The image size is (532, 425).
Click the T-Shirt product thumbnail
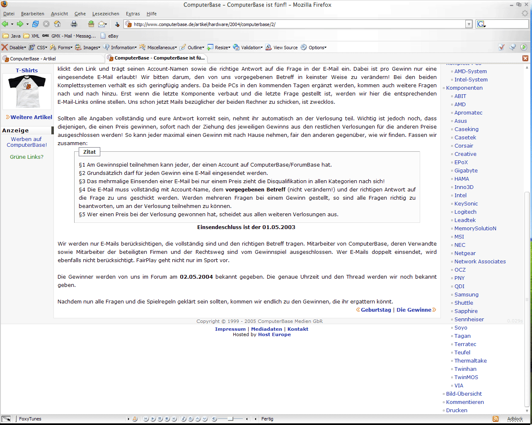27,91
